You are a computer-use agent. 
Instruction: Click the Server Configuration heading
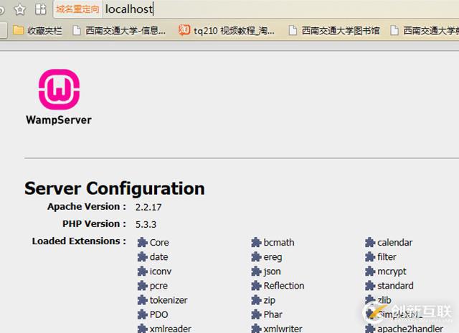(115, 188)
